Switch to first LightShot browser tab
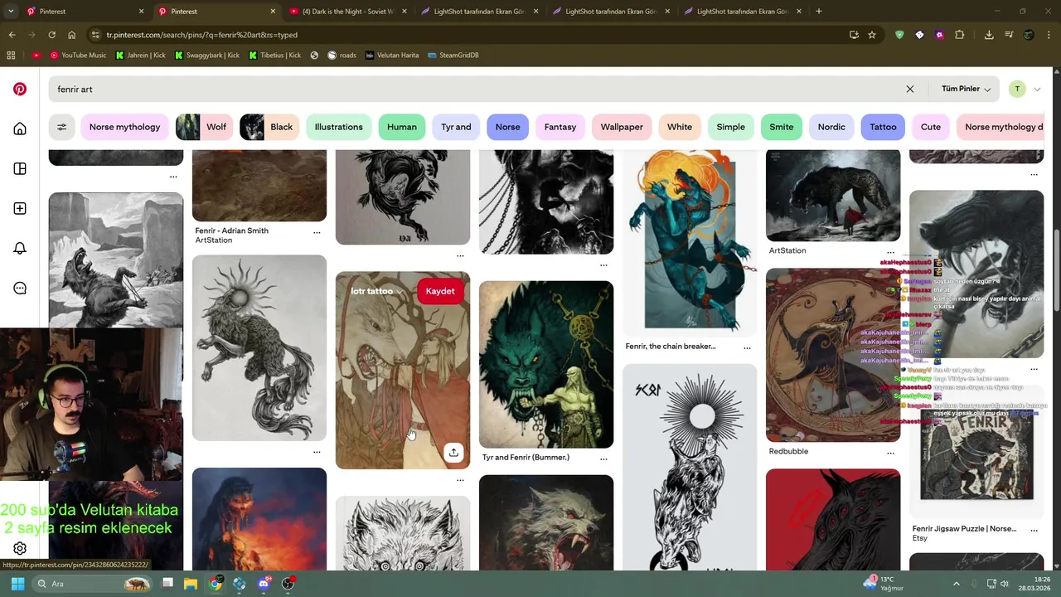The width and height of the screenshot is (1061, 597). pyautogui.click(x=481, y=12)
